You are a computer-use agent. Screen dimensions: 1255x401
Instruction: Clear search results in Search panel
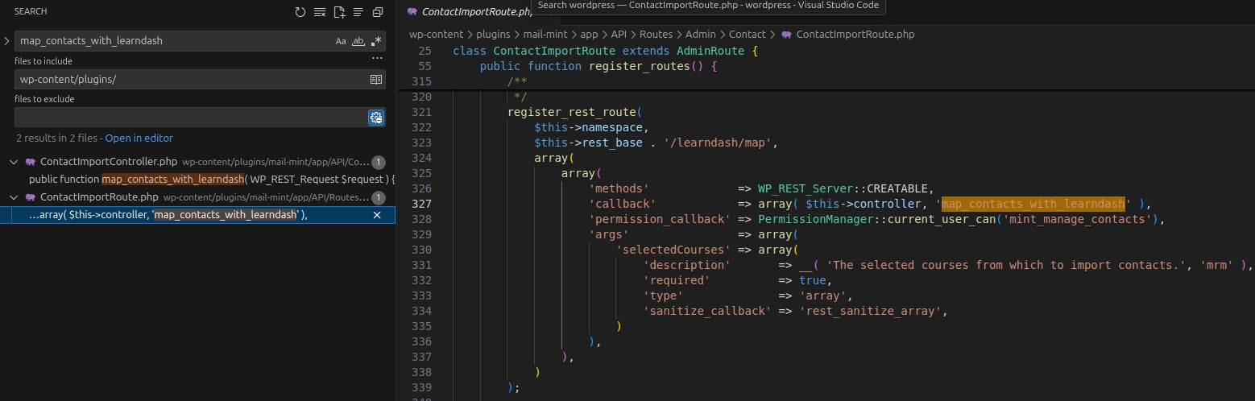pos(320,12)
